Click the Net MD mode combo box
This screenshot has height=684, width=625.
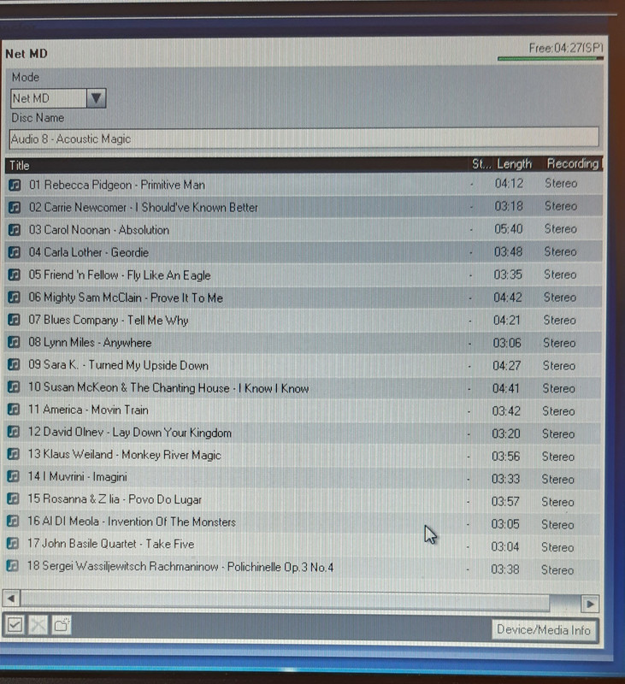click(58, 98)
